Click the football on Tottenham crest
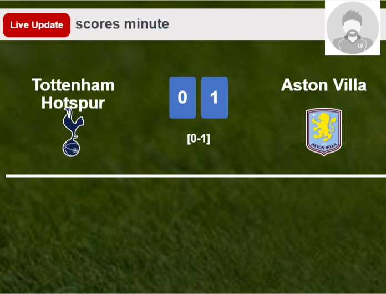This screenshot has width=386, height=294. pyautogui.click(x=71, y=148)
